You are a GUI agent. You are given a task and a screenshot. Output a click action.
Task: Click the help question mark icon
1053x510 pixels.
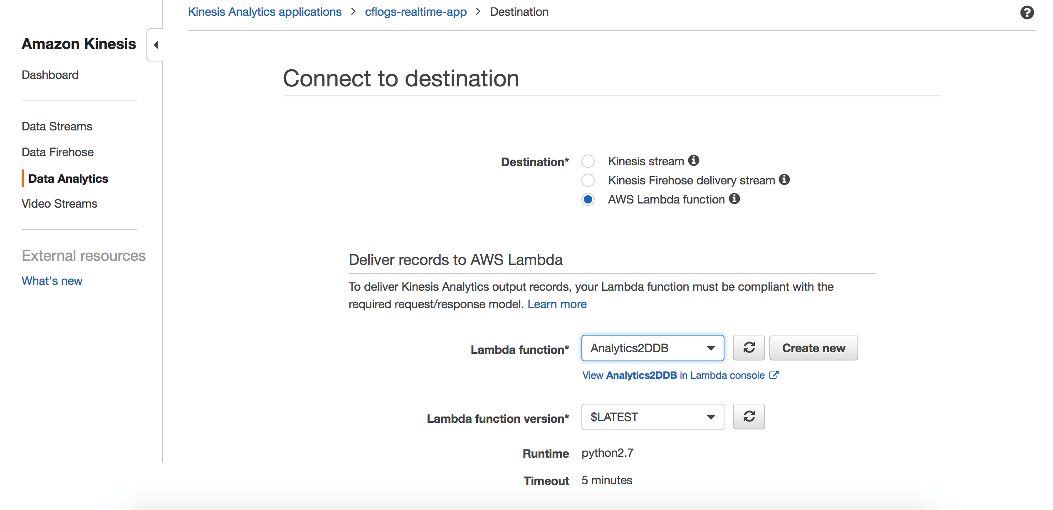[x=1027, y=12]
